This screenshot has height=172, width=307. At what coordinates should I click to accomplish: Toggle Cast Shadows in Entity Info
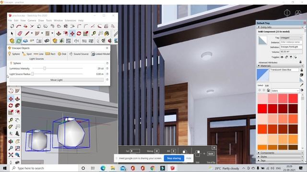click(x=295, y=57)
